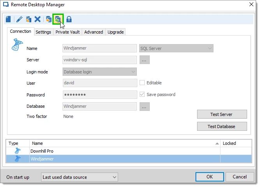
Task: Open the SQL Server type dropdown
Action: click(x=176, y=48)
